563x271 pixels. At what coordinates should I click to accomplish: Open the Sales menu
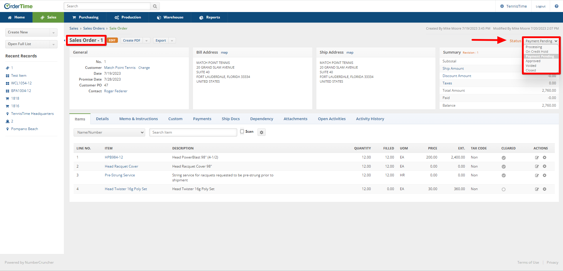(48, 17)
